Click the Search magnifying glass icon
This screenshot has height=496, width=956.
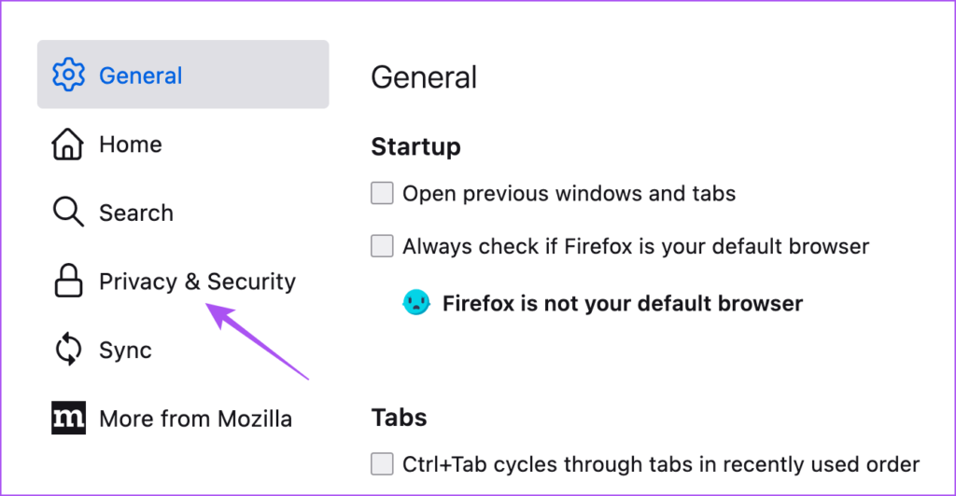68,213
